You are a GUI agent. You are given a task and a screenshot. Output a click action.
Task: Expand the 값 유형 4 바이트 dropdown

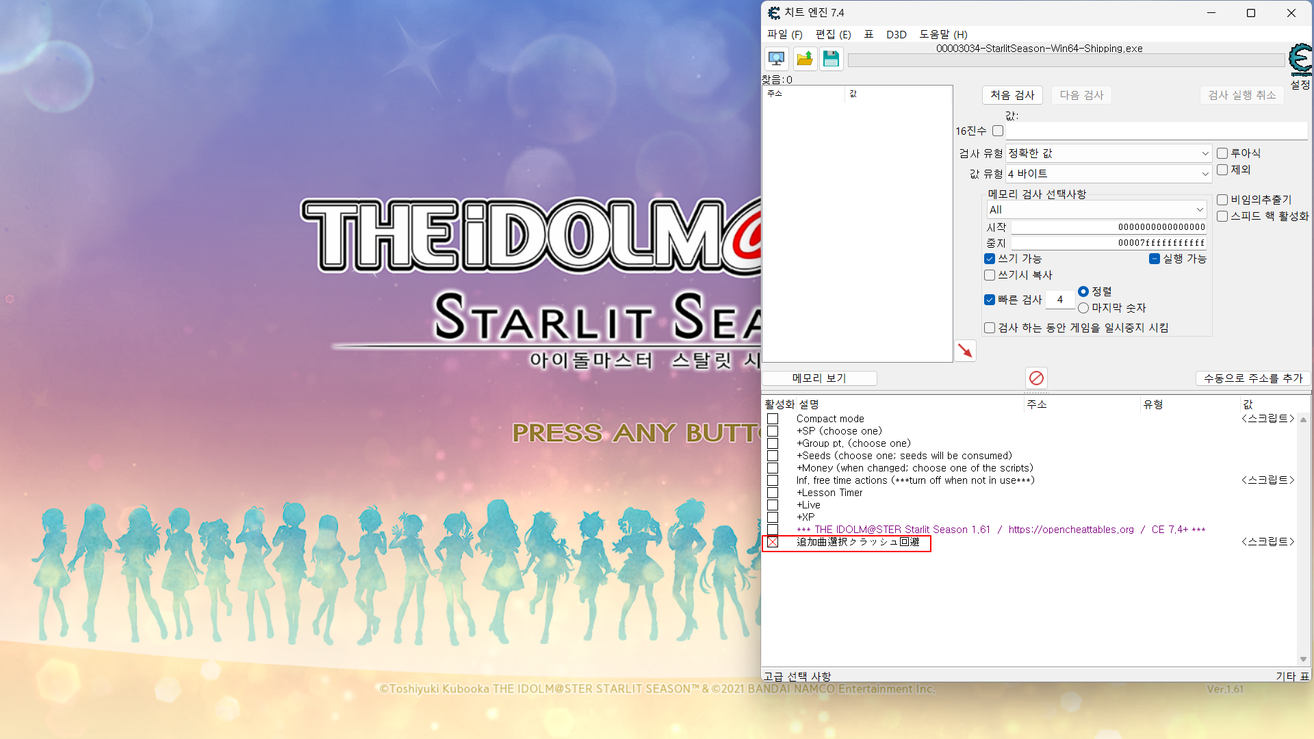1109,174
